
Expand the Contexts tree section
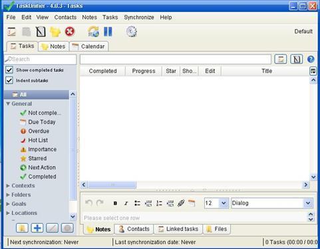[x=8, y=186]
